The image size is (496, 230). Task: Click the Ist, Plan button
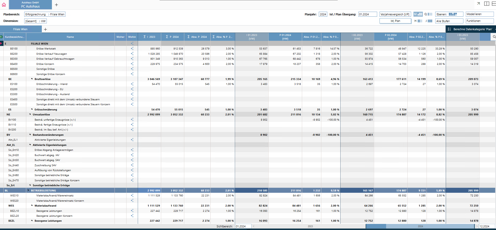point(395,21)
